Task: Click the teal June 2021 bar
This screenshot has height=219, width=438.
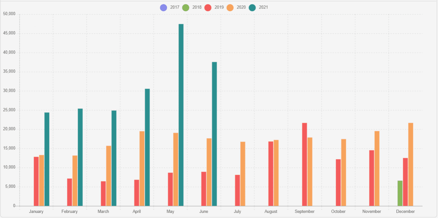Action: coord(215,134)
